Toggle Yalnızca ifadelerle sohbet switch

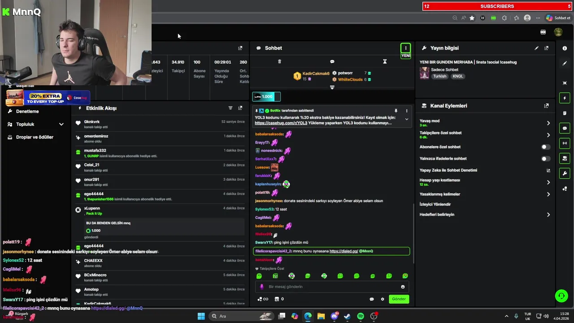coord(545,158)
